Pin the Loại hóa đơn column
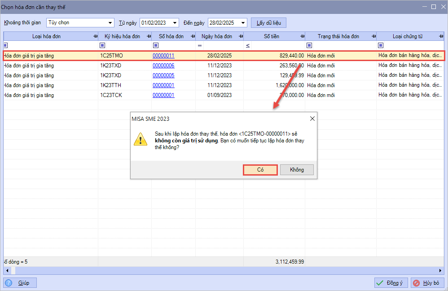 click(95, 36)
